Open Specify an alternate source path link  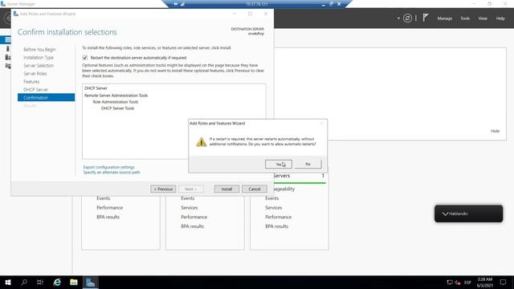coord(112,173)
